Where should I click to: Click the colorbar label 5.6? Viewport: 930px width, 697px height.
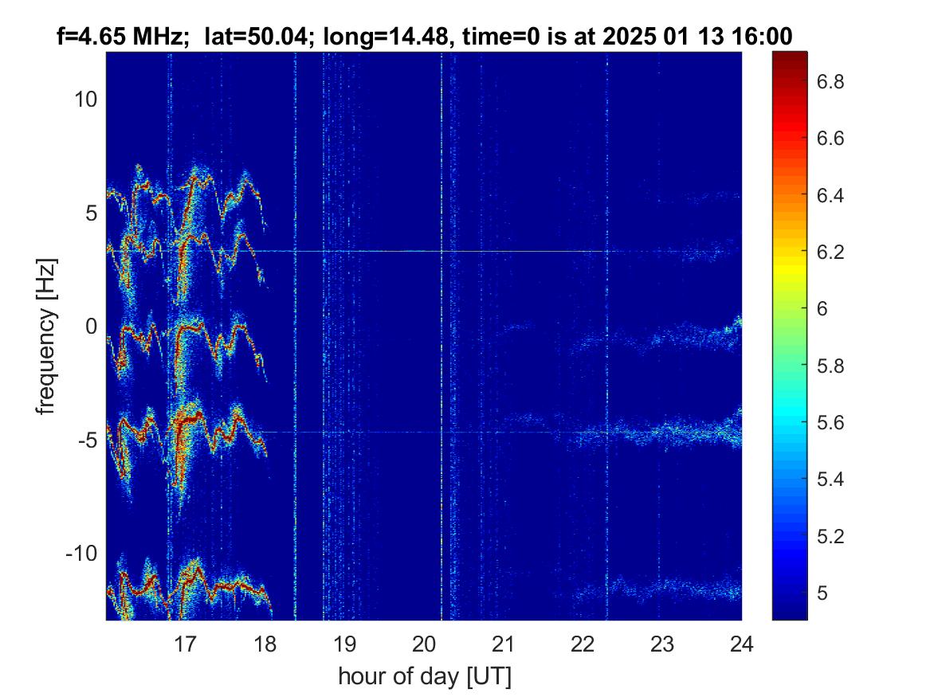pos(830,423)
